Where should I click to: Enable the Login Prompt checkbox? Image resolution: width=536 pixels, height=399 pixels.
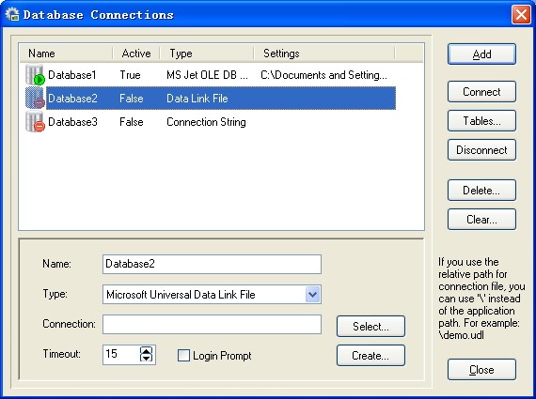(183, 355)
